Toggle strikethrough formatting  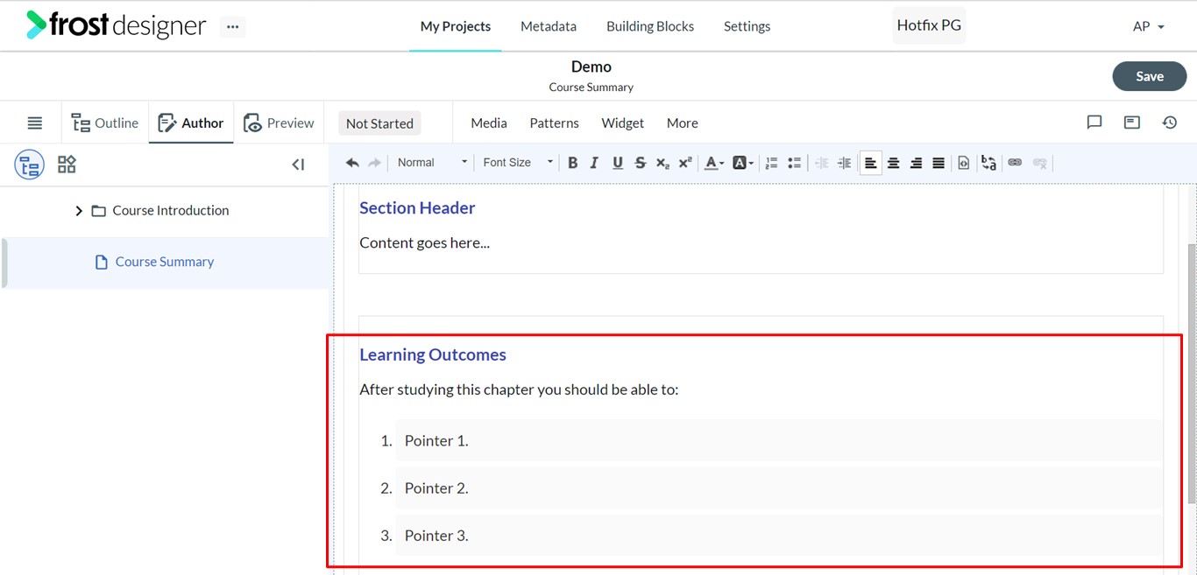[640, 163]
